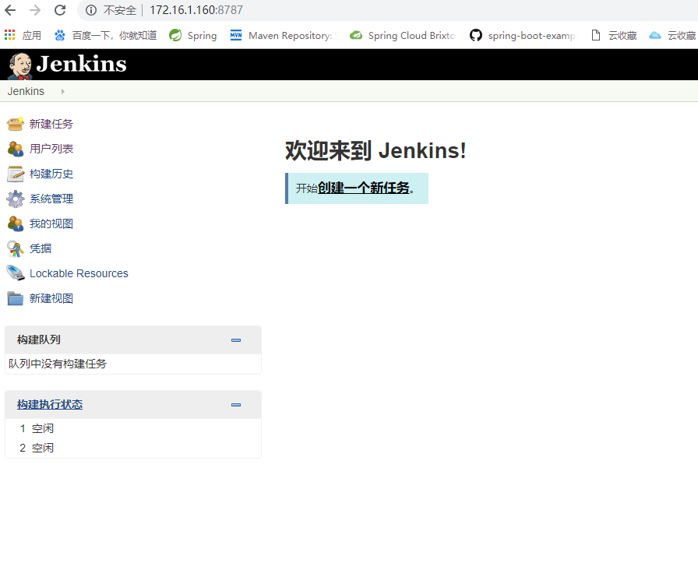
Task: Click the browser back arrow
Action: point(10,10)
